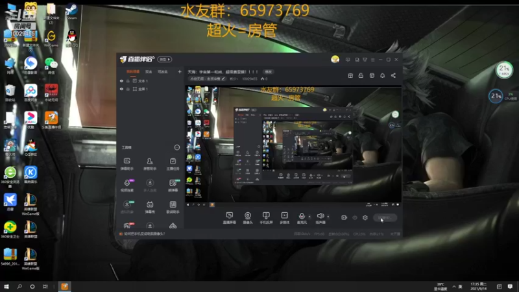This screenshot has height=292, width=519.
Task: Add a new scene with plus icon
Action: click(180, 71)
